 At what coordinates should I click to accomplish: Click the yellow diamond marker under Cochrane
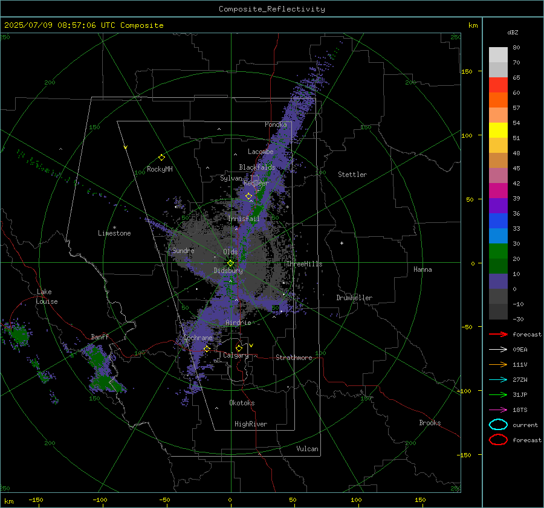207,349
